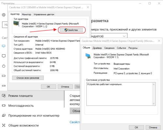Image resolution: width=163 pixels, height=130 pixels.
Task: Open the Ресурсы tab
Action: (133, 48)
